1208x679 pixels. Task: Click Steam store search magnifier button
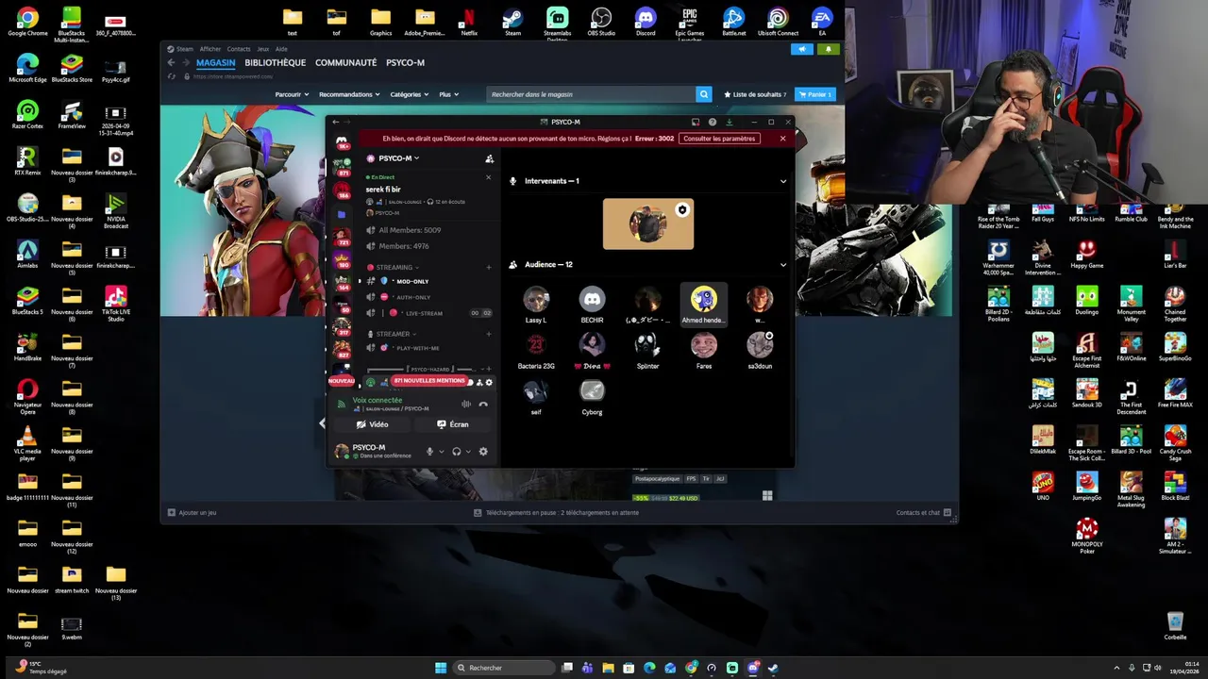tap(703, 94)
